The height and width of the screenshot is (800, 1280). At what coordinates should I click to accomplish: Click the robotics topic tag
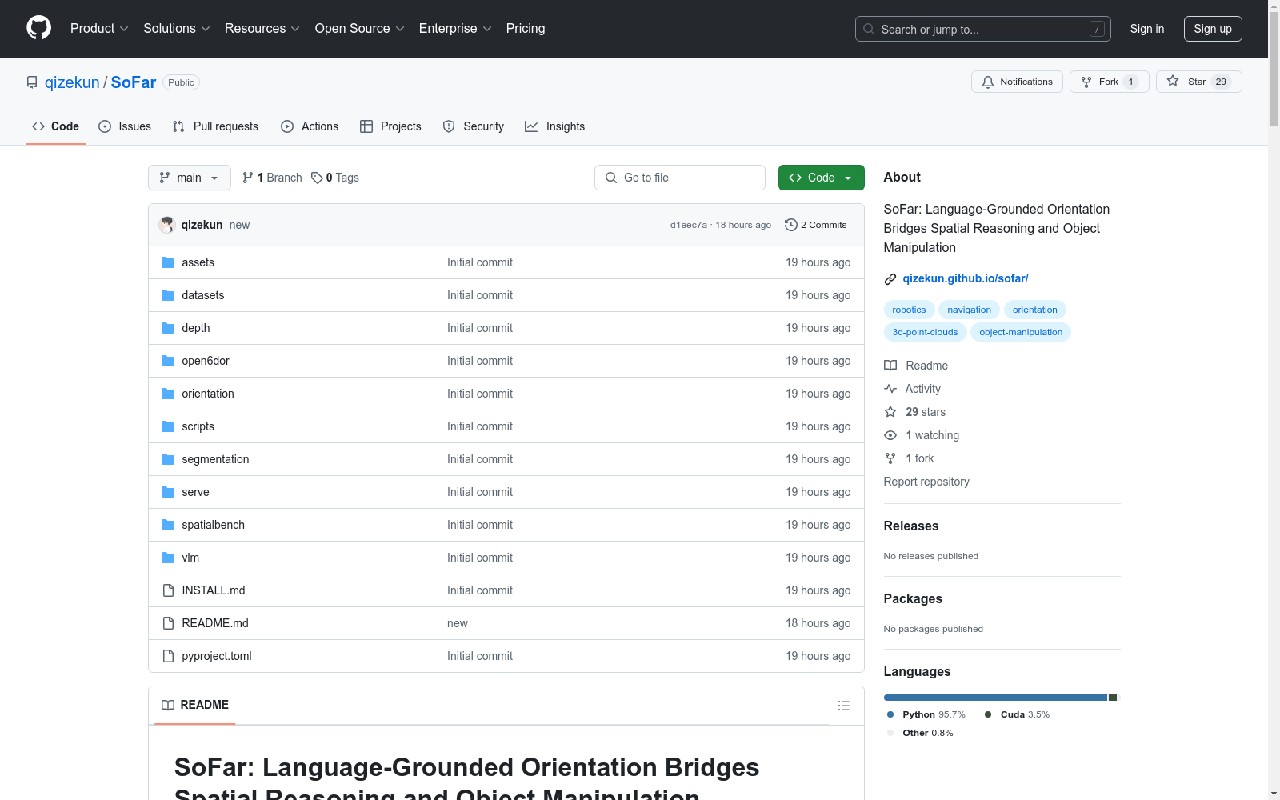909,310
